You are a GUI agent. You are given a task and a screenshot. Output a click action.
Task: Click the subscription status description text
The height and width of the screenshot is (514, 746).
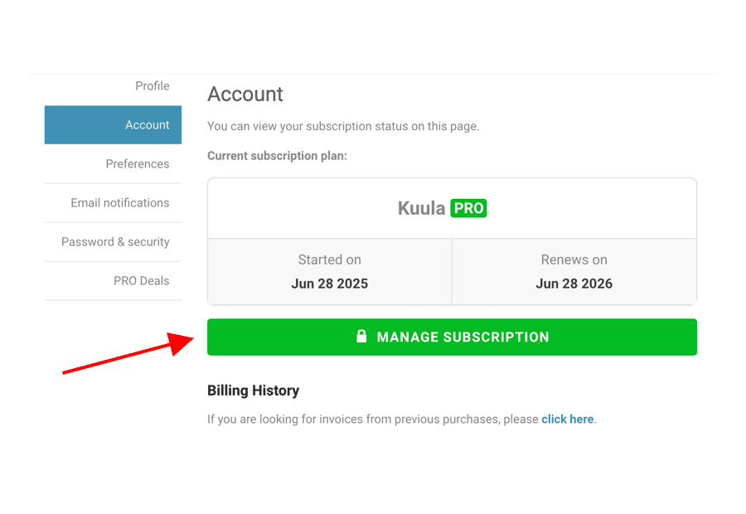pos(343,127)
